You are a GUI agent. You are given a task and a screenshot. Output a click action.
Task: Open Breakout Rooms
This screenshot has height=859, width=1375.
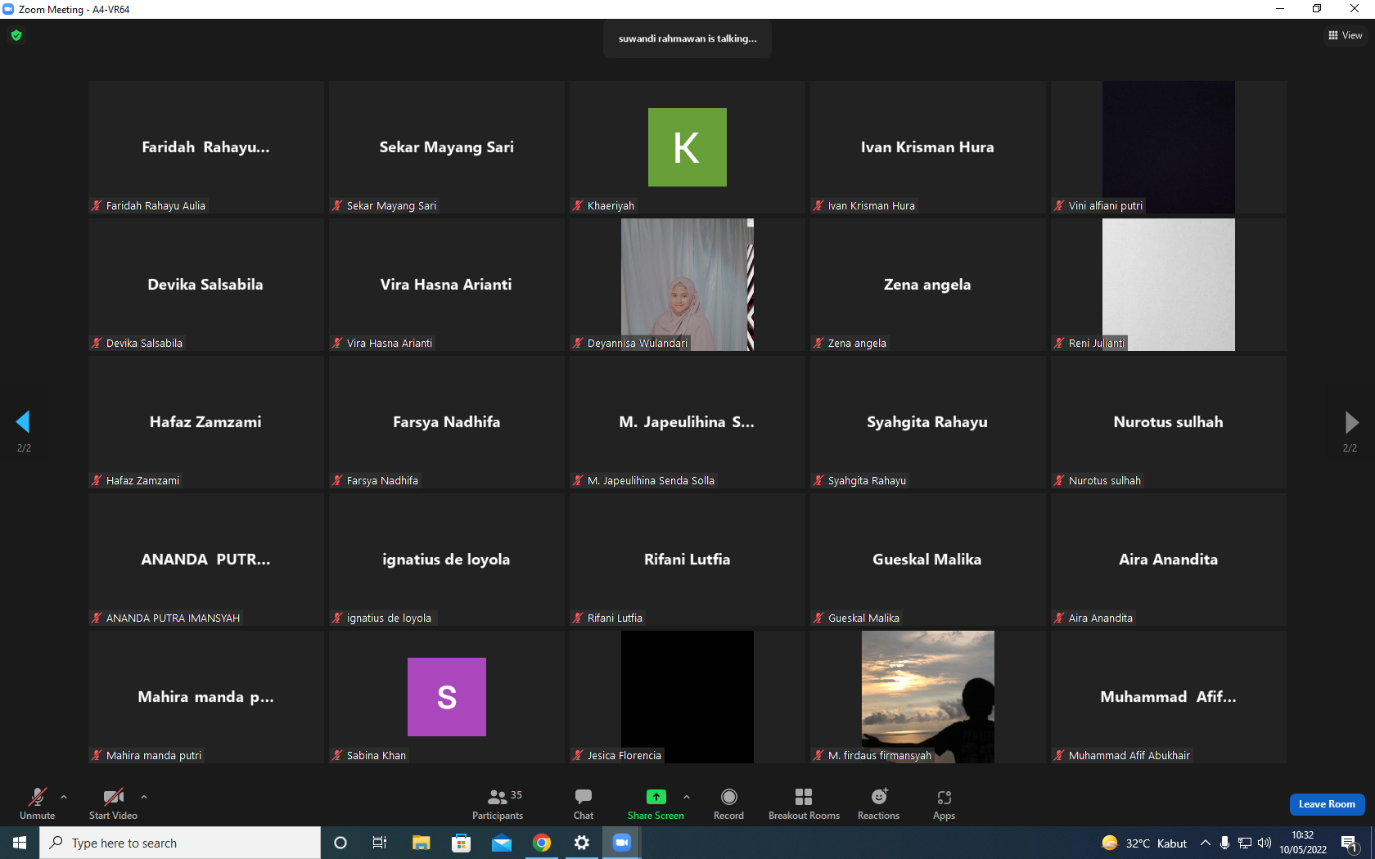point(804,804)
